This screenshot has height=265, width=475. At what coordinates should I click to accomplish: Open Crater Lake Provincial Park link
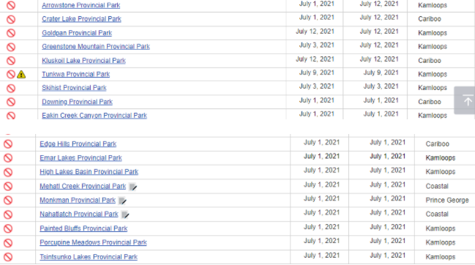point(81,19)
